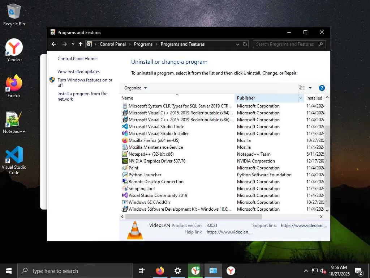Sort the list by the Publisher column

[267, 98]
